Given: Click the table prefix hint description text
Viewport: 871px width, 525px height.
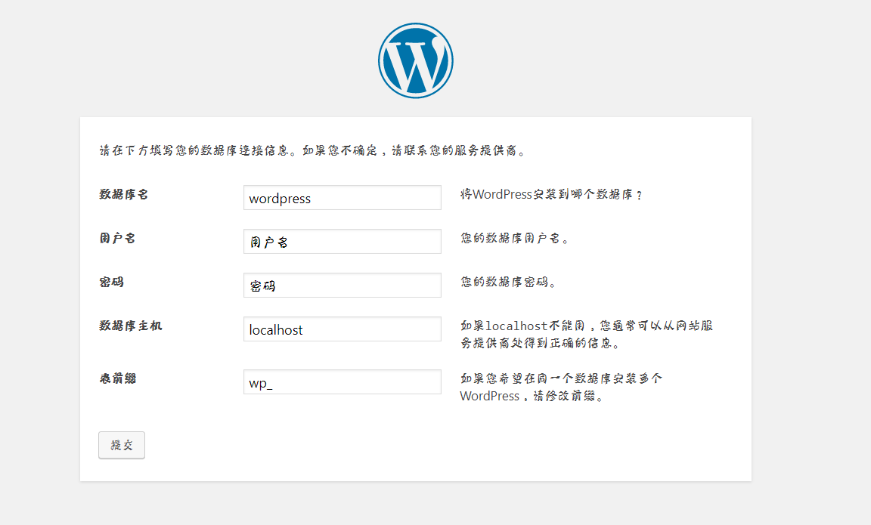Looking at the screenshot, I should tap(561, 387).
